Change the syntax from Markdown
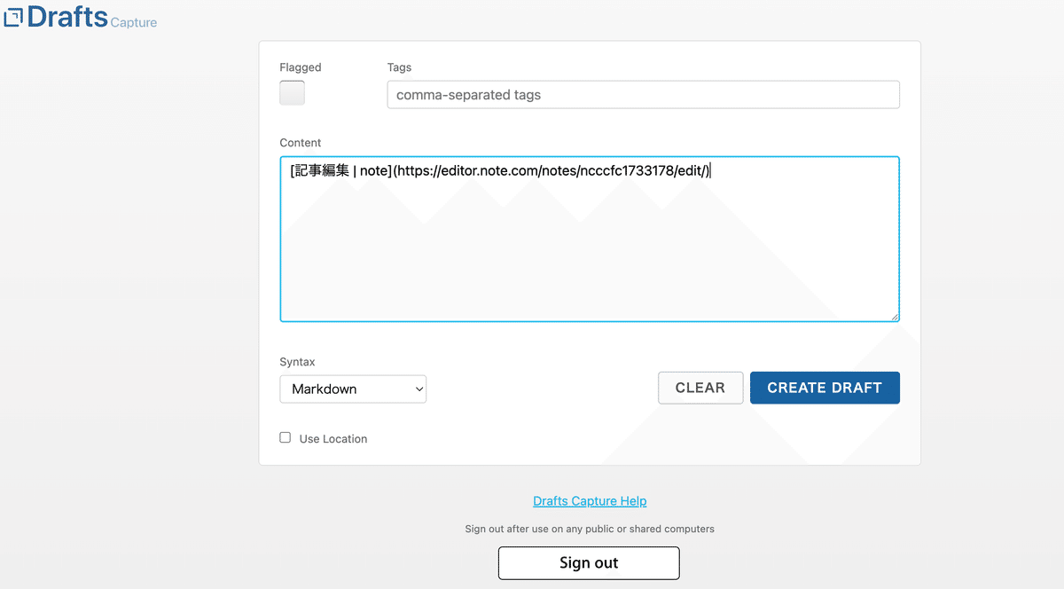The height and width of the screenshot is (589, 1064). point(353,389)
